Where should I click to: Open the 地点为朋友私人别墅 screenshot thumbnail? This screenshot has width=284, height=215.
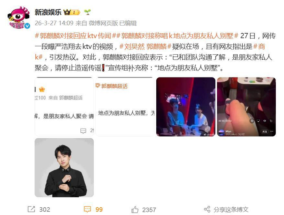coord(125,107)
